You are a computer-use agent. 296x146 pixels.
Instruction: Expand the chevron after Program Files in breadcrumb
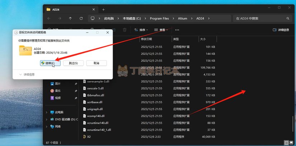point(174,19)
